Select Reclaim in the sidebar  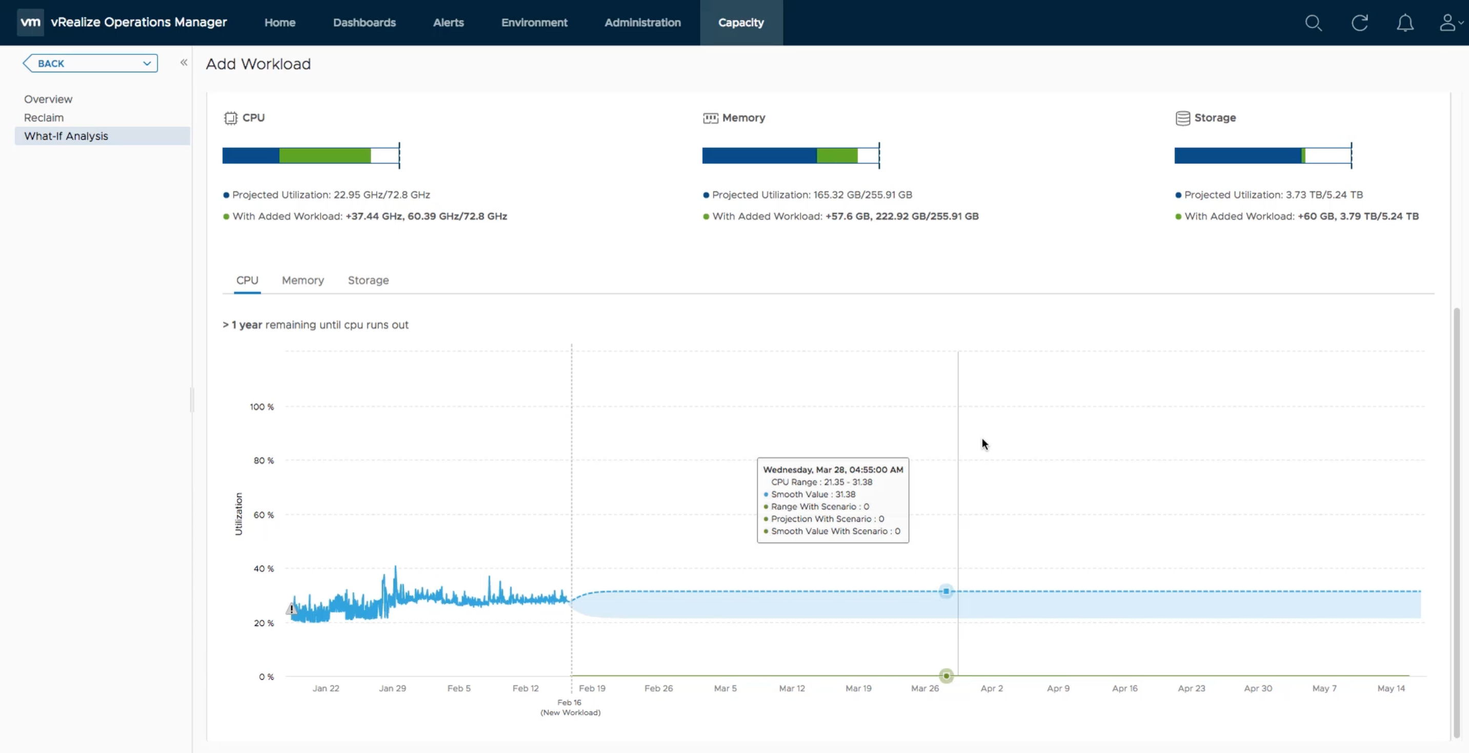pyautogui.click(x=44, y=117)
